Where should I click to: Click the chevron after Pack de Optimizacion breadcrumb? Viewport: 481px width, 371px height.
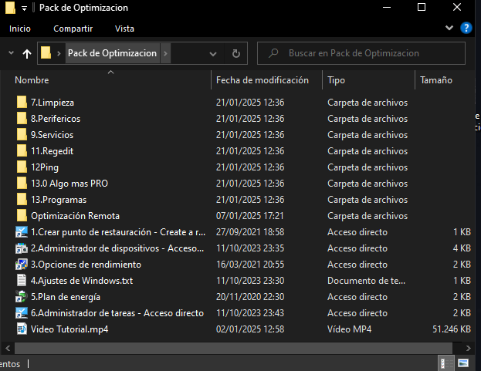click(x=165, y=53)
